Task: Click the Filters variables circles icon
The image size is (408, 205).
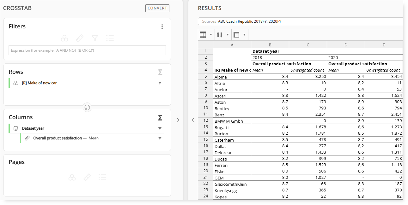Action: click(x=64, y=38)
